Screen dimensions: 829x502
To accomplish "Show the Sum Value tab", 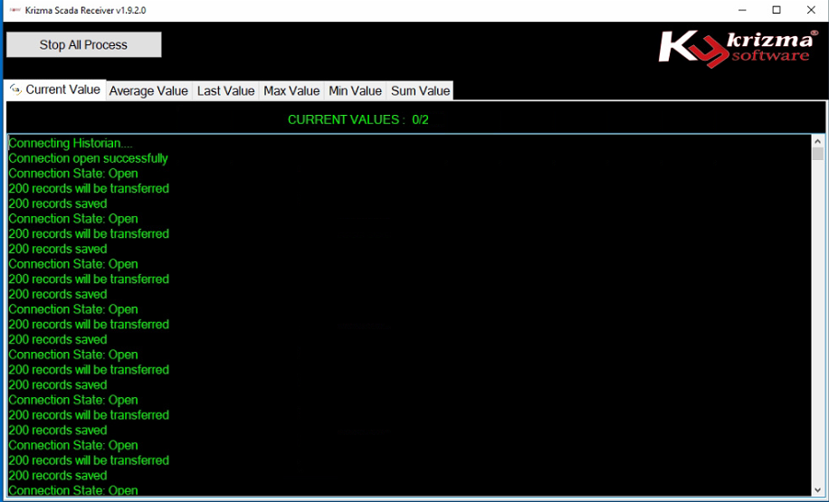I will click(420, 90).
